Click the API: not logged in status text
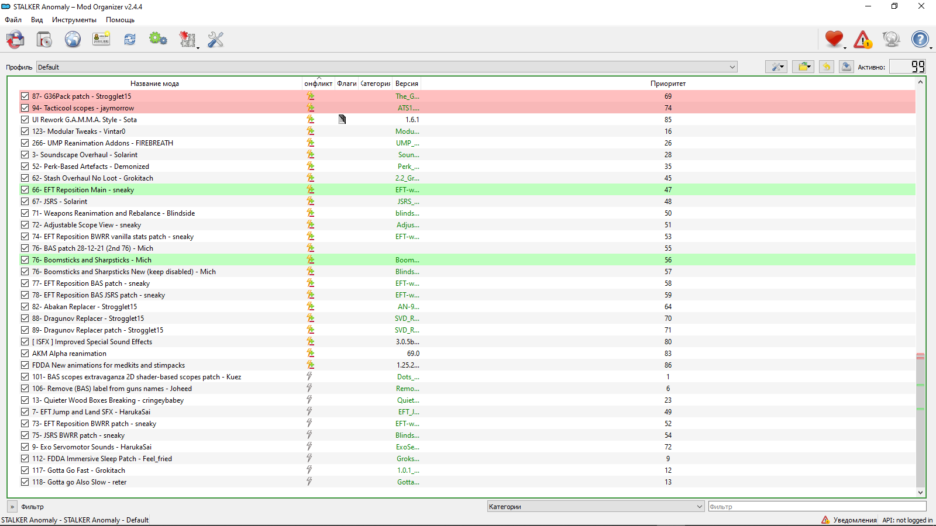Screen dimensions: 936x526 point(907,520)
